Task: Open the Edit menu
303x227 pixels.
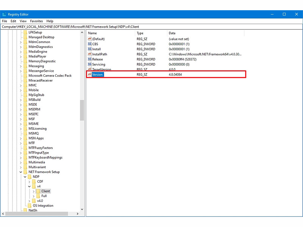Action: coord(13,21)
